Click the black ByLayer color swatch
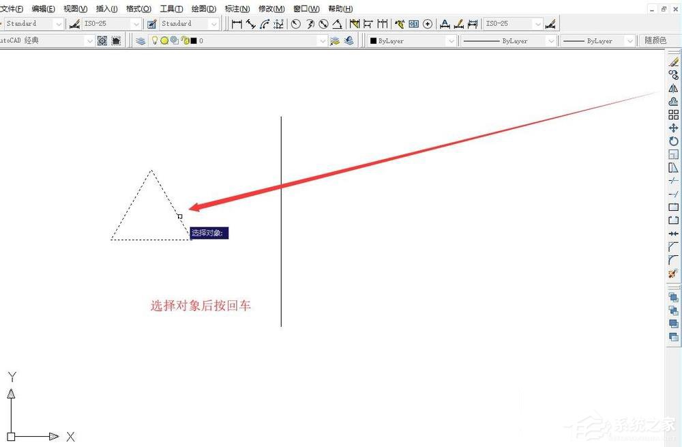 coord(373,41)
